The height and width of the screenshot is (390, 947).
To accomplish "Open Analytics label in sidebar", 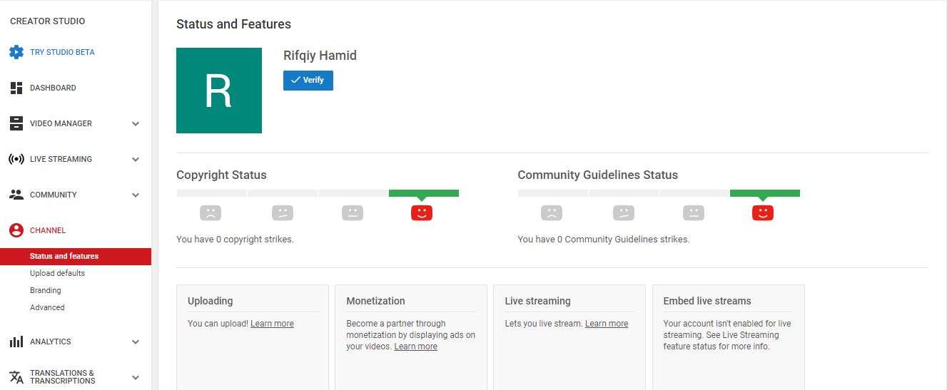I will [51, 342].
